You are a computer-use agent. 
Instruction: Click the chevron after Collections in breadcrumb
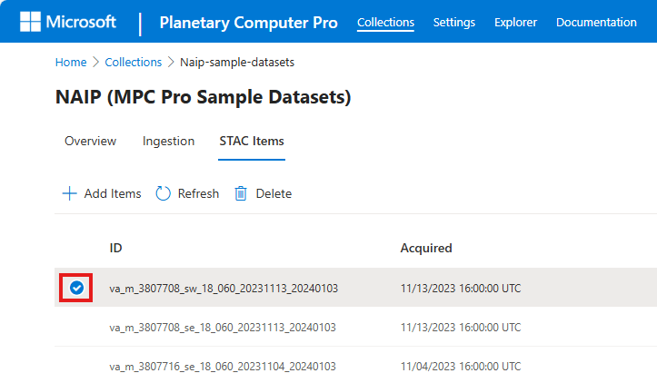(171, 63)
